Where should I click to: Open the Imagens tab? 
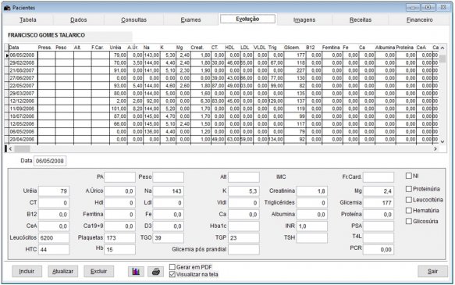pyautogui.click(x=304, y=20)
